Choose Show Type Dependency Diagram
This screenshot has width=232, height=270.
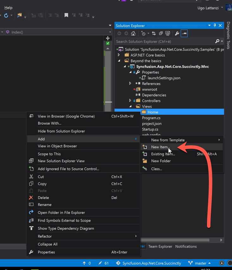point(84,228)
